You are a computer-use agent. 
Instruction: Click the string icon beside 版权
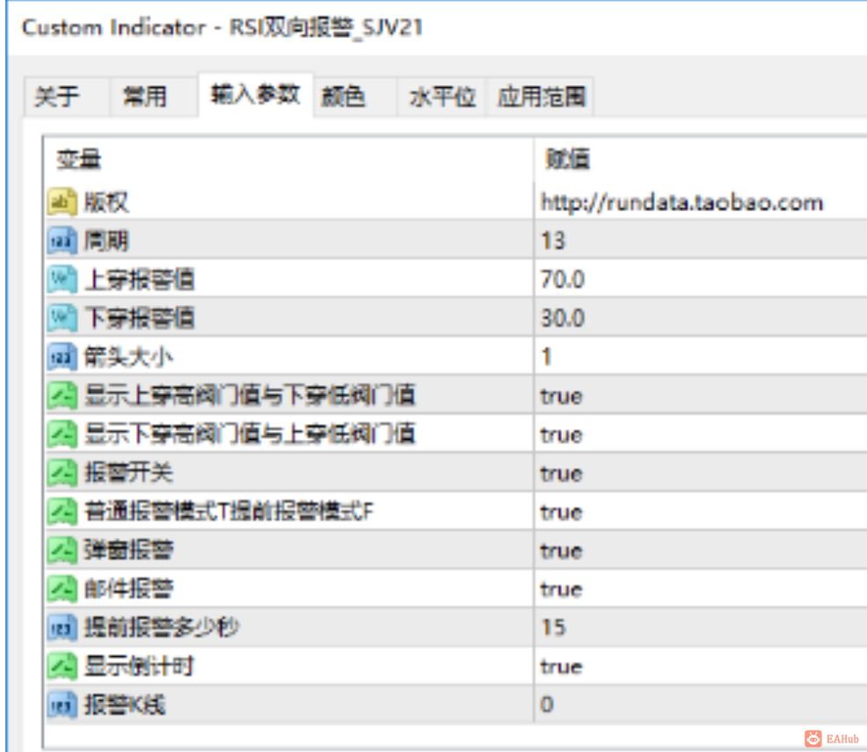[x=62, y=201]
